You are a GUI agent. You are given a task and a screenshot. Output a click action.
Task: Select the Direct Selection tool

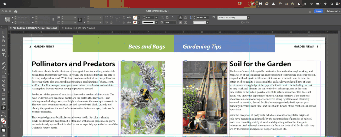point(3,37)
